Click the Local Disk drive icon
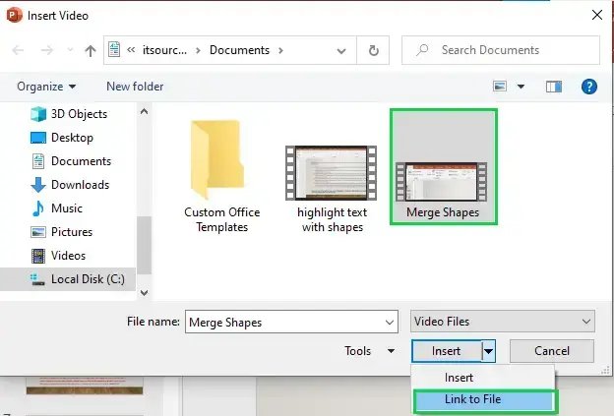 (x=37, y=279)
